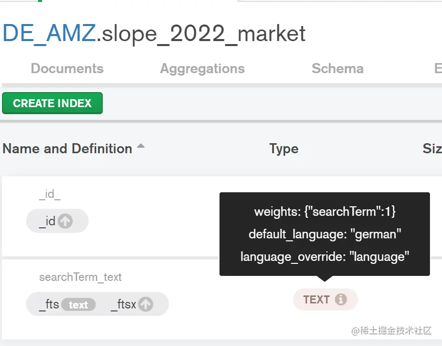Select the _id_ index name

(x=50, y=195)
